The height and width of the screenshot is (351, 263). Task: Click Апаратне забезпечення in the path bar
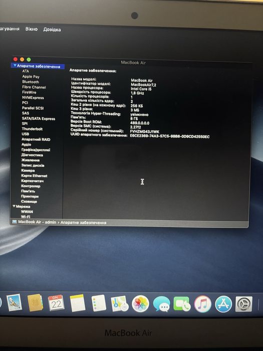tap(84, 223)
